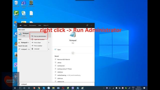This screenshot has width=160, height=90.
Task: Select Pin to taskbar option
Action: pyautogui.click(x=39, y=46)
